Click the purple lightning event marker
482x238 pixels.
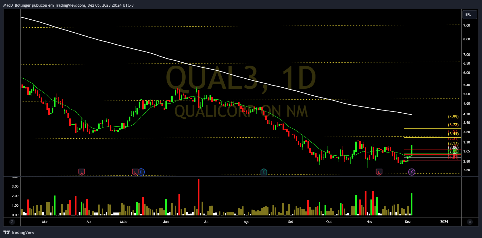click(412, 172)
